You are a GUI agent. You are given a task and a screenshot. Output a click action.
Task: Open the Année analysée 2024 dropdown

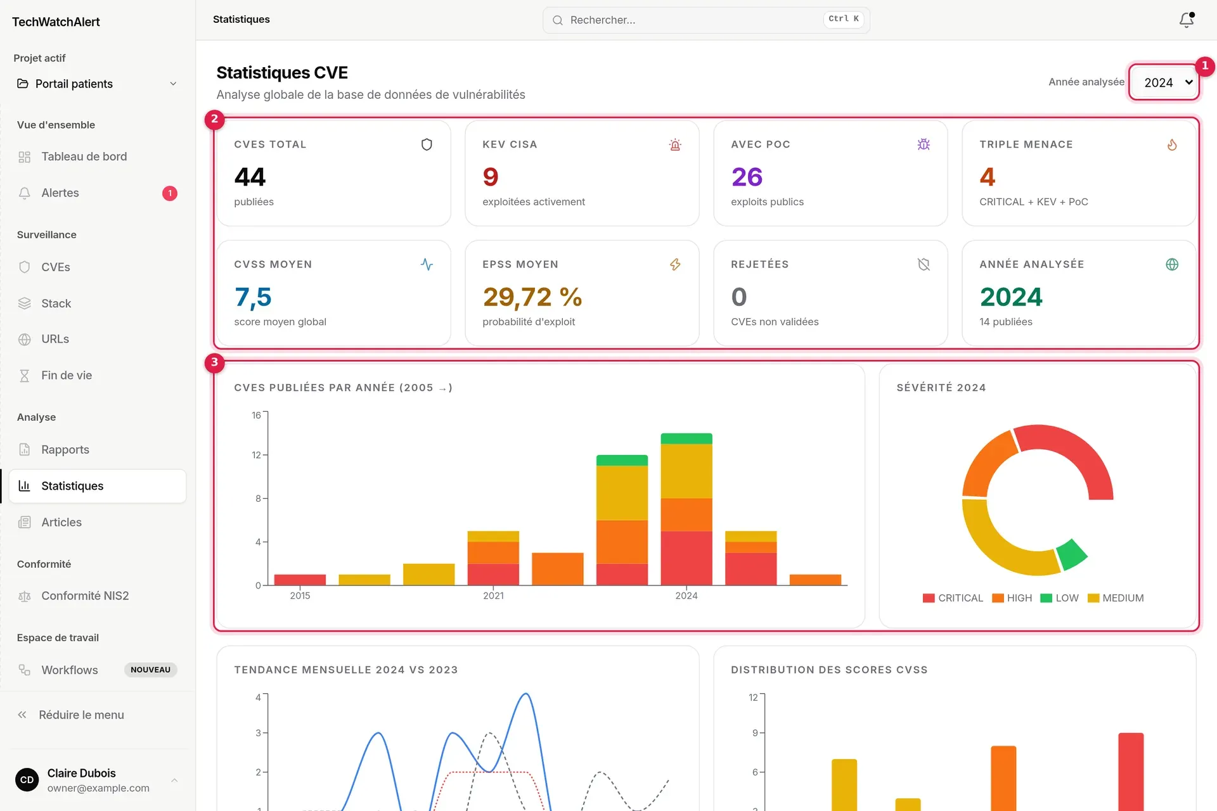click(x=1164, y=82)
